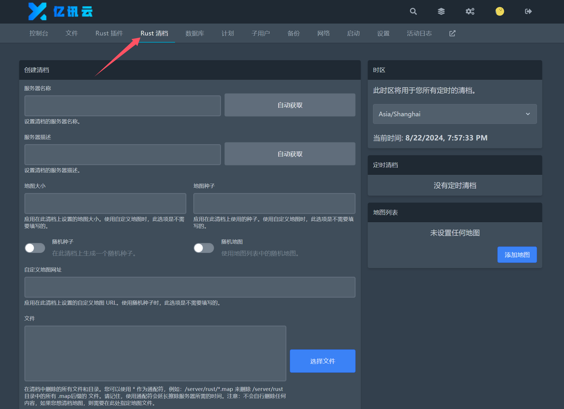564x409 pixels.
Task: Go to 设置 tab
Action: [383, 33]
